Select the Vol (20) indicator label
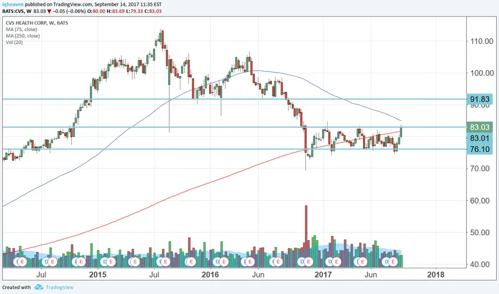499x294 pixels. point(14,42)
